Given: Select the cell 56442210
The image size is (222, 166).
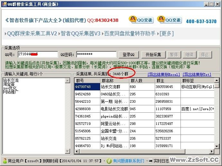Looking at the screenshot, I should click(88, 101).
